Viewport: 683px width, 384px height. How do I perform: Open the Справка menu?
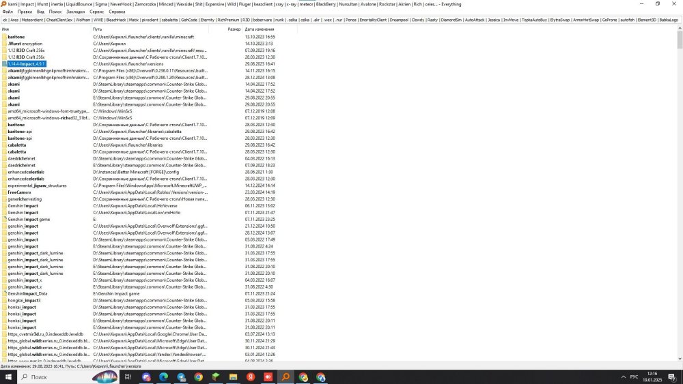pyautogui.click(x=117, y=12)
